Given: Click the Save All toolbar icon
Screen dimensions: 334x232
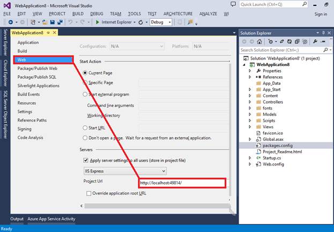Looking at the screenshot, I should click(x=60, y=22).
